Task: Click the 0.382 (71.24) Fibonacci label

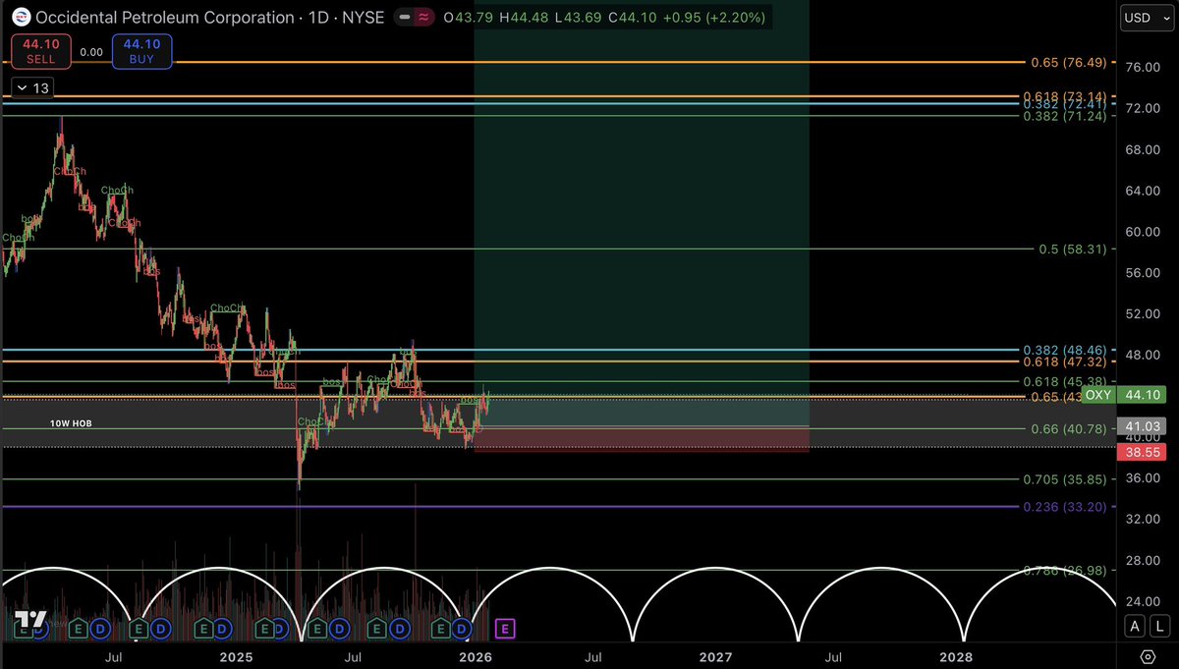Action: tap(1065, 116)
